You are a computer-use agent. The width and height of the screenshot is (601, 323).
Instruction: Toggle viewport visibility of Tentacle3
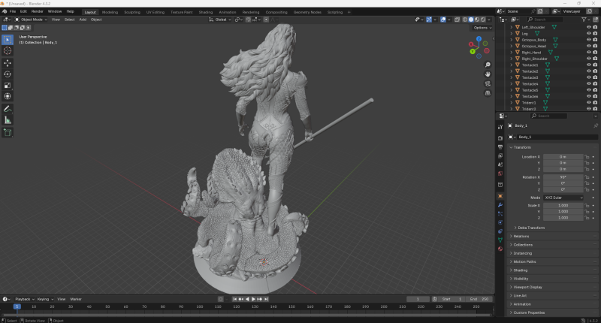click(588, 77)
